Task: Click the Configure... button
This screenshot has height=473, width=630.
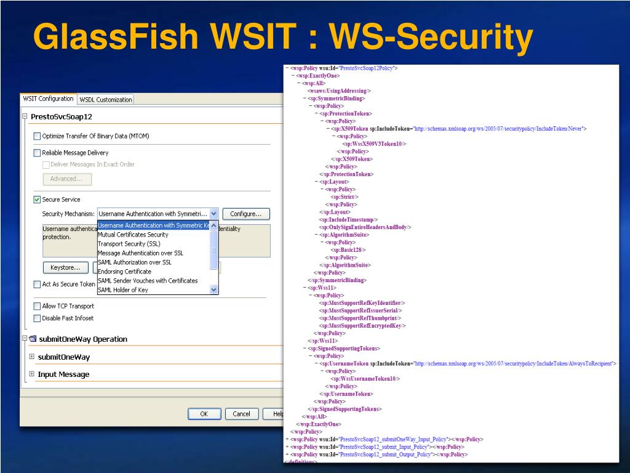Action: [x=246, y=214]
